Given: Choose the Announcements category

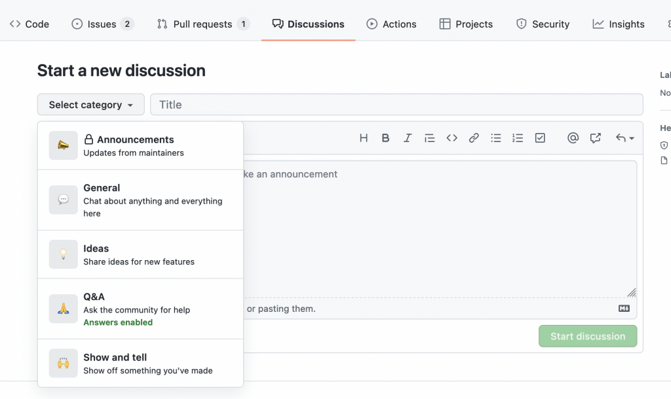Looking at the screenshot, I should (140, 146).
